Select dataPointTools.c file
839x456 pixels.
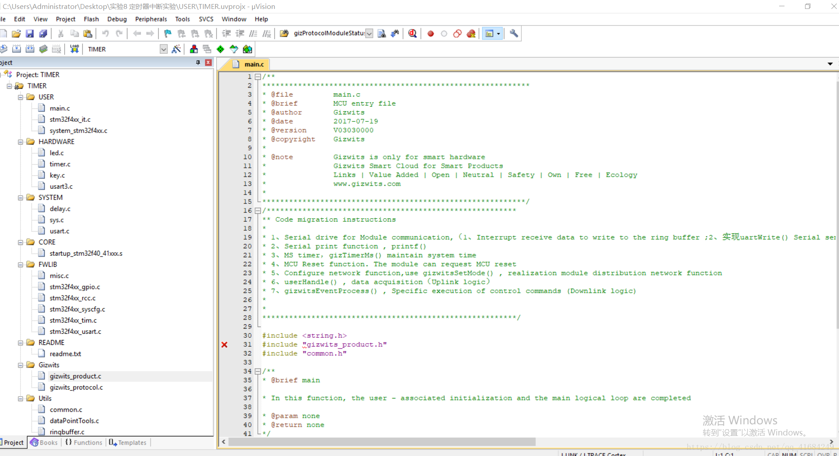click(74, 421)
